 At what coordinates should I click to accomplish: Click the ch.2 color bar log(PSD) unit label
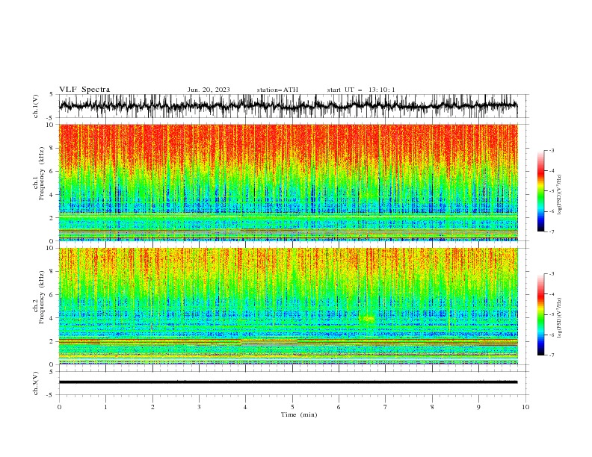pos(560,317)
